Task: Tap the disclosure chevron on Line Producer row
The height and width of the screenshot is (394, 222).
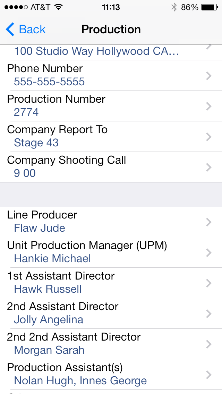Action: (208, 222)
